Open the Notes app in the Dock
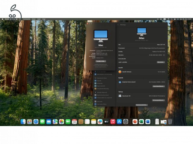This screenshot has height=144, width=193. 93,122
